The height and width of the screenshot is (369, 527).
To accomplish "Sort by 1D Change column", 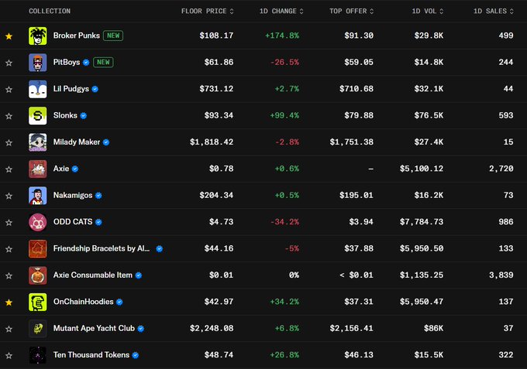I will pyautogui.click(x=281, y=11).
